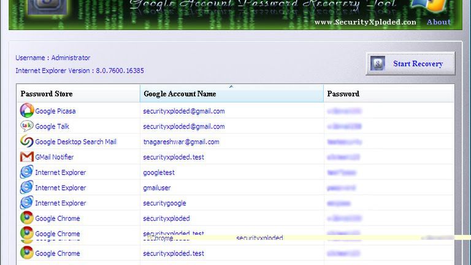
Task: Click the Internet Explorer icon in the securitygoogle row
Action: [x=27, y=203]
